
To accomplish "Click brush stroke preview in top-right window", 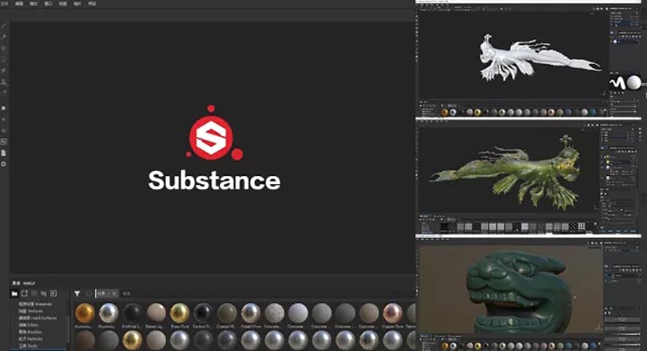I will tap(617, 83).
